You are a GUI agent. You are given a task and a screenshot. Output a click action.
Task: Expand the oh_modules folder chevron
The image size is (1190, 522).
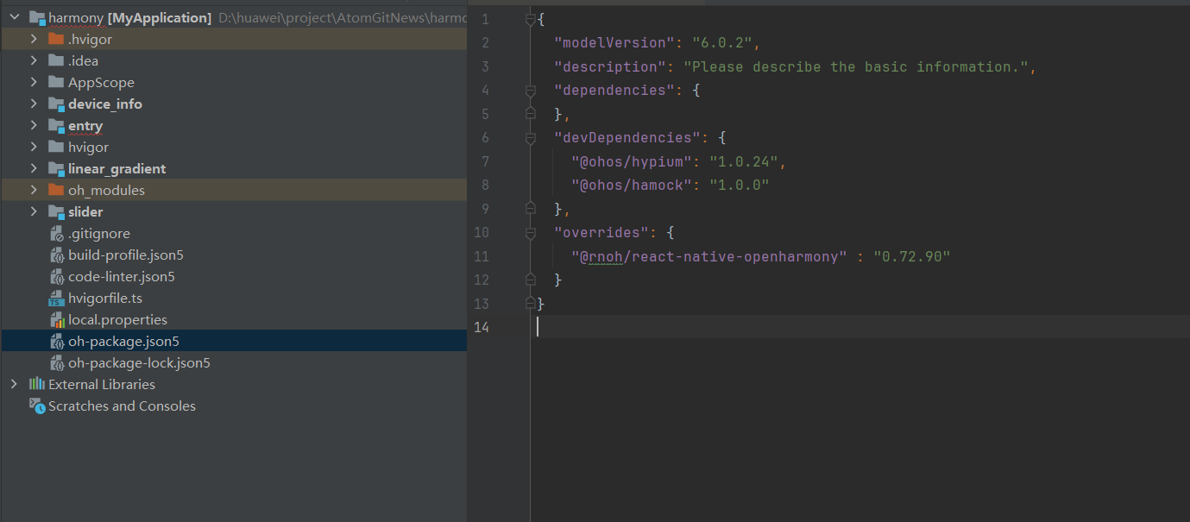tap(34, 190)
